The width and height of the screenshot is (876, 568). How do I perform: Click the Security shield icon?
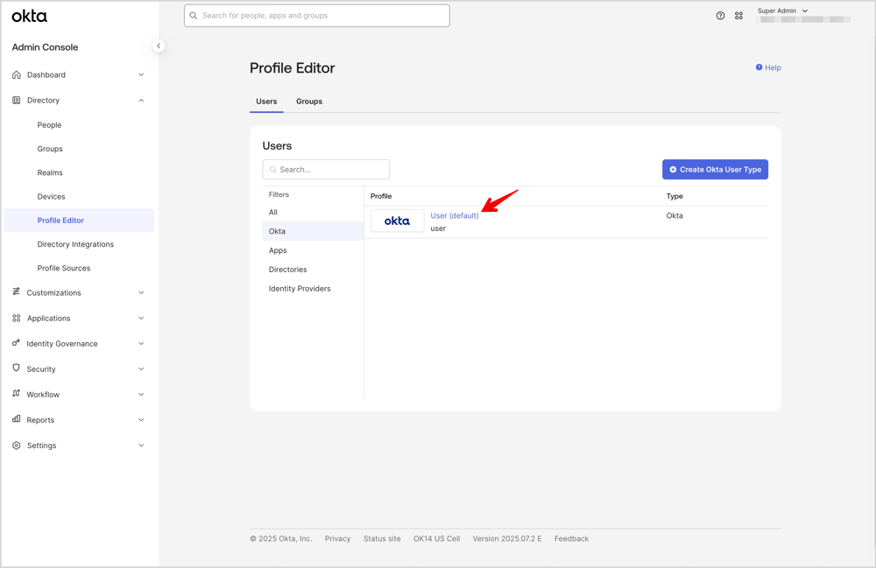coord(16,368)
